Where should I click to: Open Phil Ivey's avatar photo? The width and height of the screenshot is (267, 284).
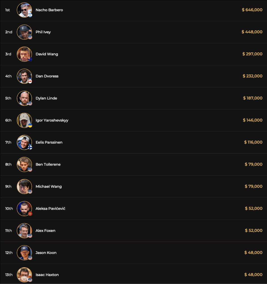(x=24, y=32)
